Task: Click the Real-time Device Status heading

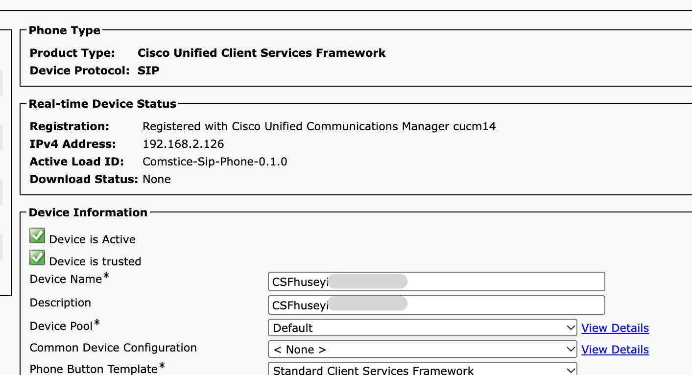Action: pyautogui.click(x=102, y=104)
